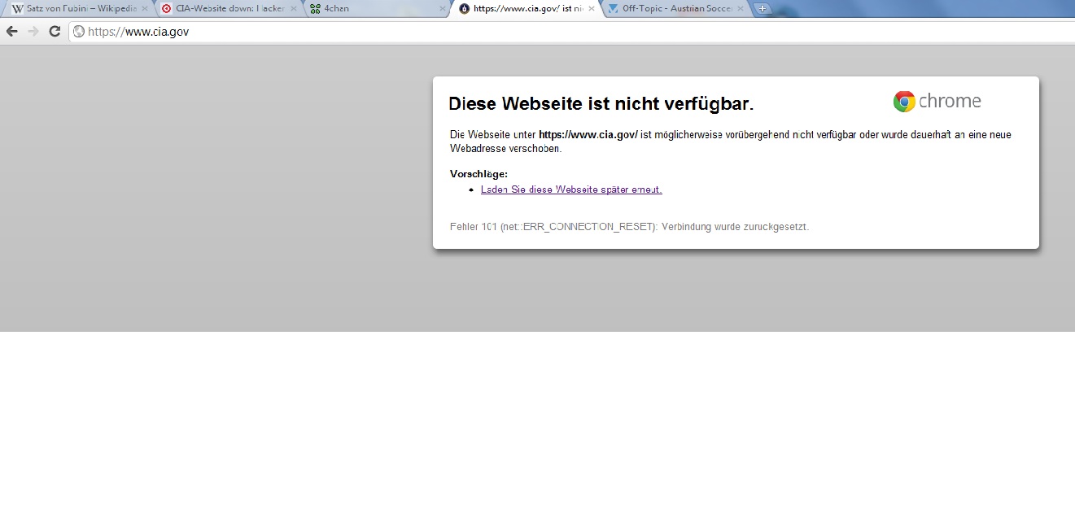The width and height of the screenshot is (1075, 527).
Task: Click the globe site icon in address bar
Action: (79, 32)
